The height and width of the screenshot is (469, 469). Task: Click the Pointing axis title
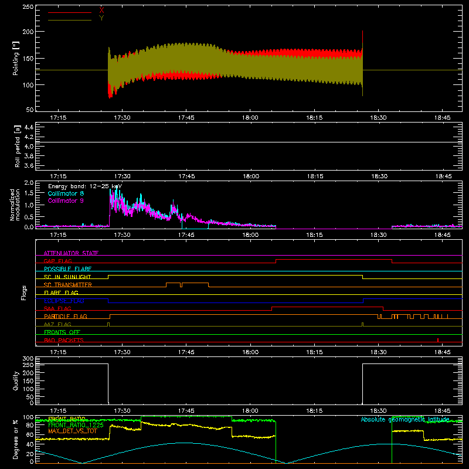click(16, 58)
